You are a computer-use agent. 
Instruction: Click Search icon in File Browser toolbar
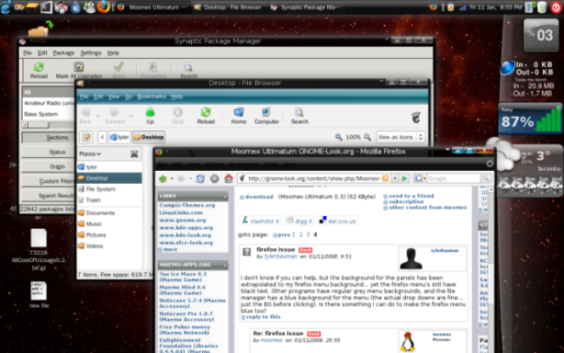[299, 113]
